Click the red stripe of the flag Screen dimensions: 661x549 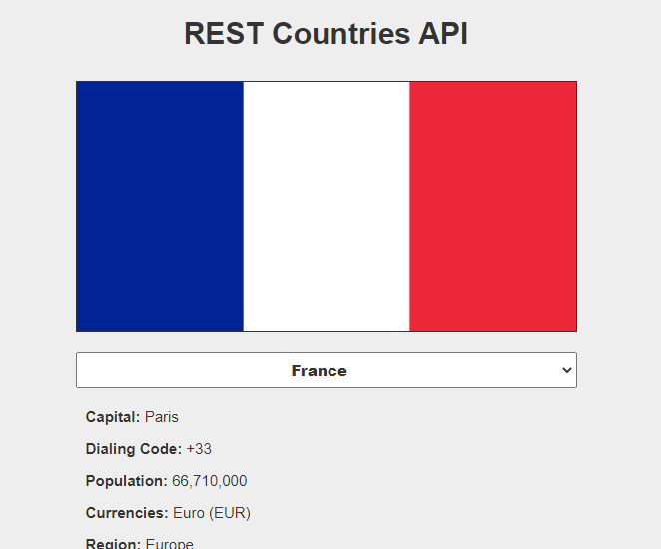coord(493,207)
